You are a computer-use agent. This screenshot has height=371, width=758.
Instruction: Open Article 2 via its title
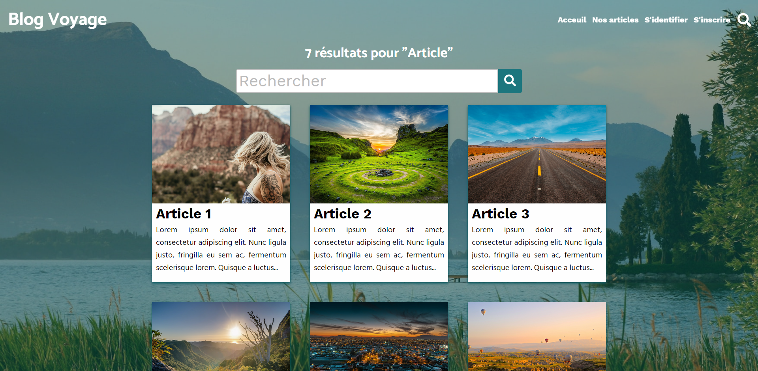click(343, 214)
